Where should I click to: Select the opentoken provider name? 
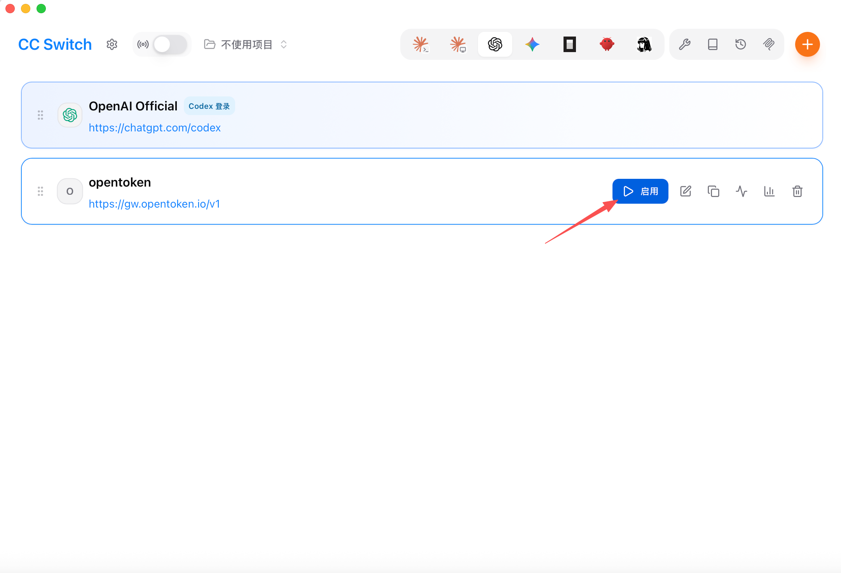(x=120, y=182)
